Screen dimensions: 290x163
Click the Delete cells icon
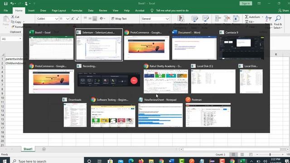227,19
